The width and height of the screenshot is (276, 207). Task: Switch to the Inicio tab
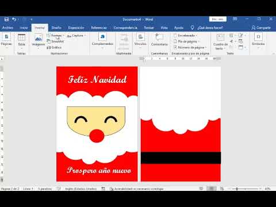point(24,28)
